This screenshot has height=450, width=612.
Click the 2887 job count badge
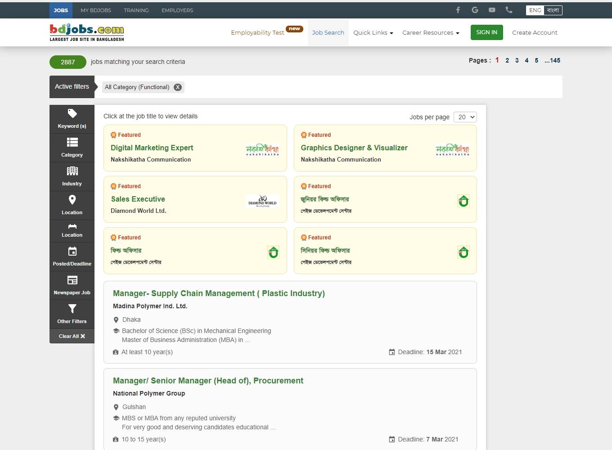(68, 62)
